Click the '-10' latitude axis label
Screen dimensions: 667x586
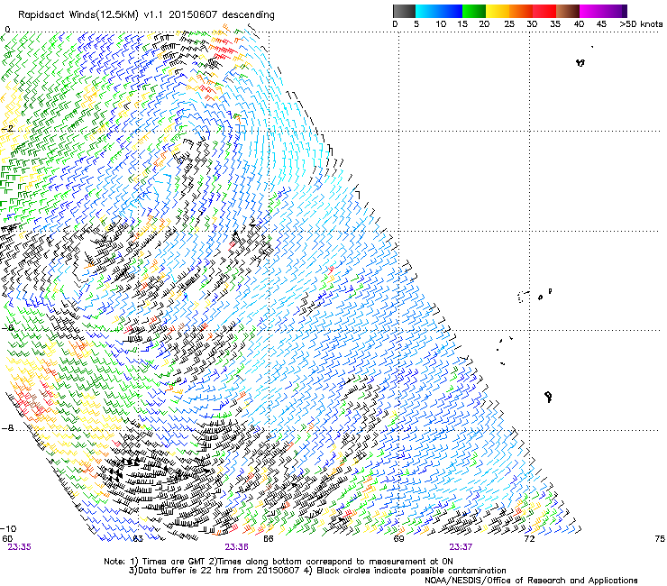(9, 528)
